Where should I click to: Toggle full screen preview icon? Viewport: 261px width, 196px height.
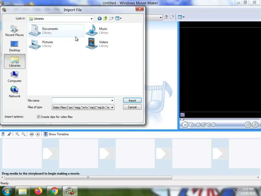pyautogui.click(x=182, y=115)
